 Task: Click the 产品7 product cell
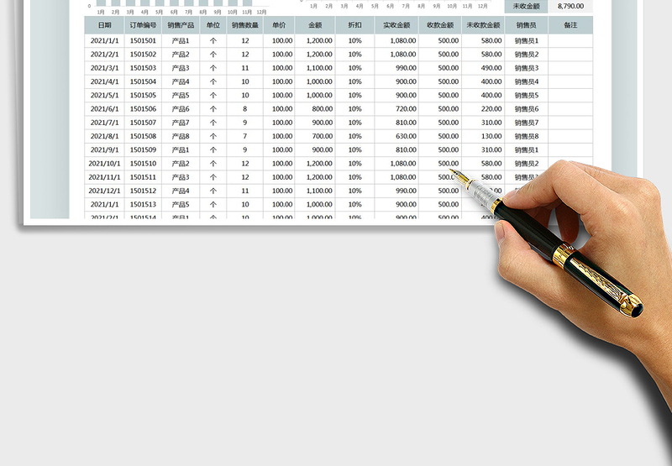pyautogui.click(x=181, y=123)
